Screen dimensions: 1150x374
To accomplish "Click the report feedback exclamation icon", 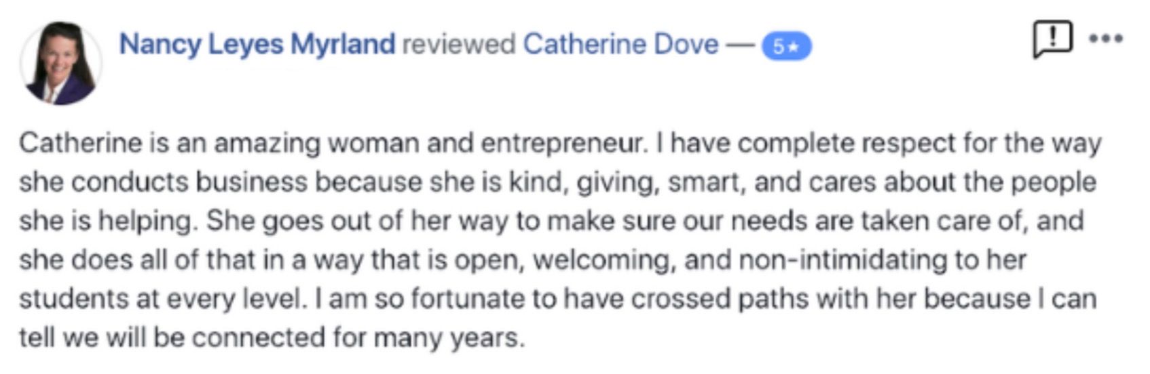I will coord(1052,39).
